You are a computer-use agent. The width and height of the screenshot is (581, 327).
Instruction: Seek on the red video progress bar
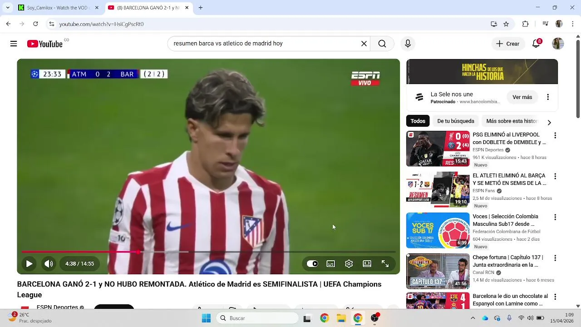[x=208, y=252]
